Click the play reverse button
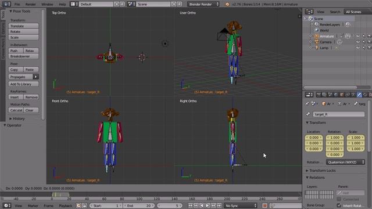Viewport: 372px width, 209px height. pos(202,206)
